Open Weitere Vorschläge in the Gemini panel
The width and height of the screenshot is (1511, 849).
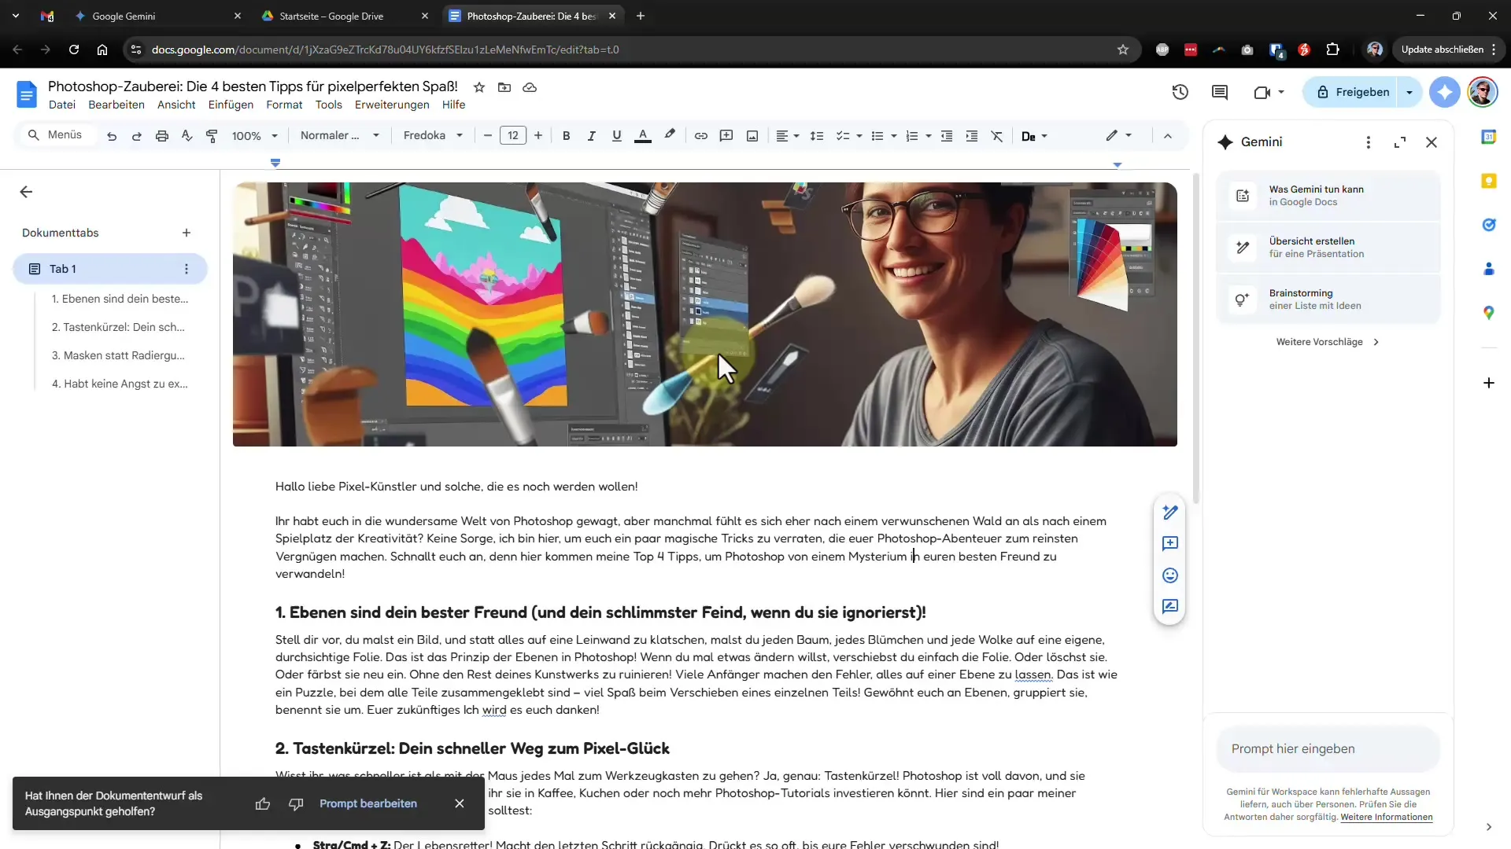click(1328, 342)
